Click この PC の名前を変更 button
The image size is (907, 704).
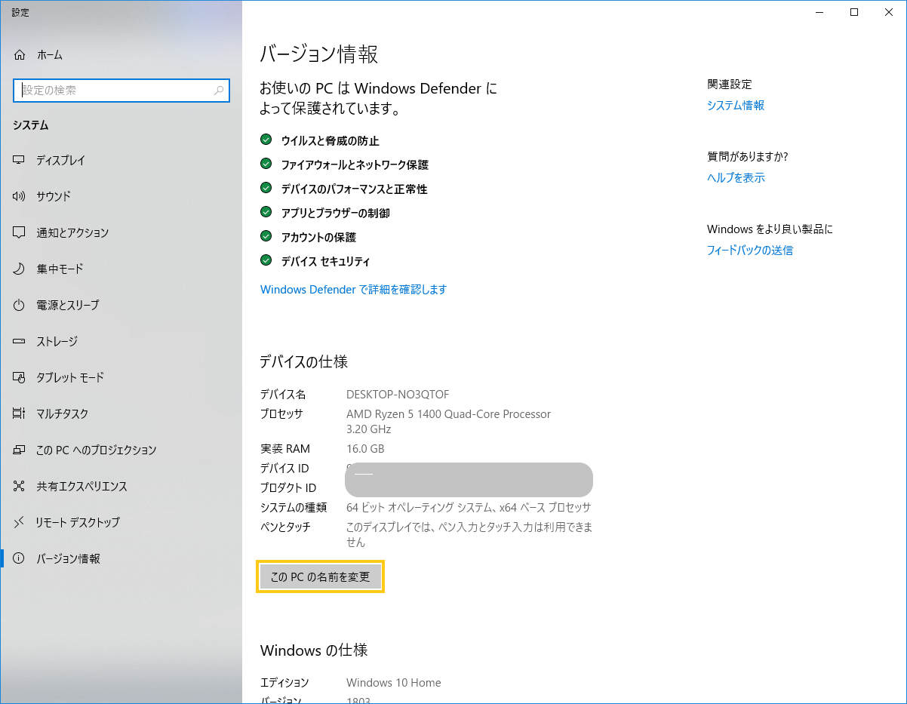(321, 577)
